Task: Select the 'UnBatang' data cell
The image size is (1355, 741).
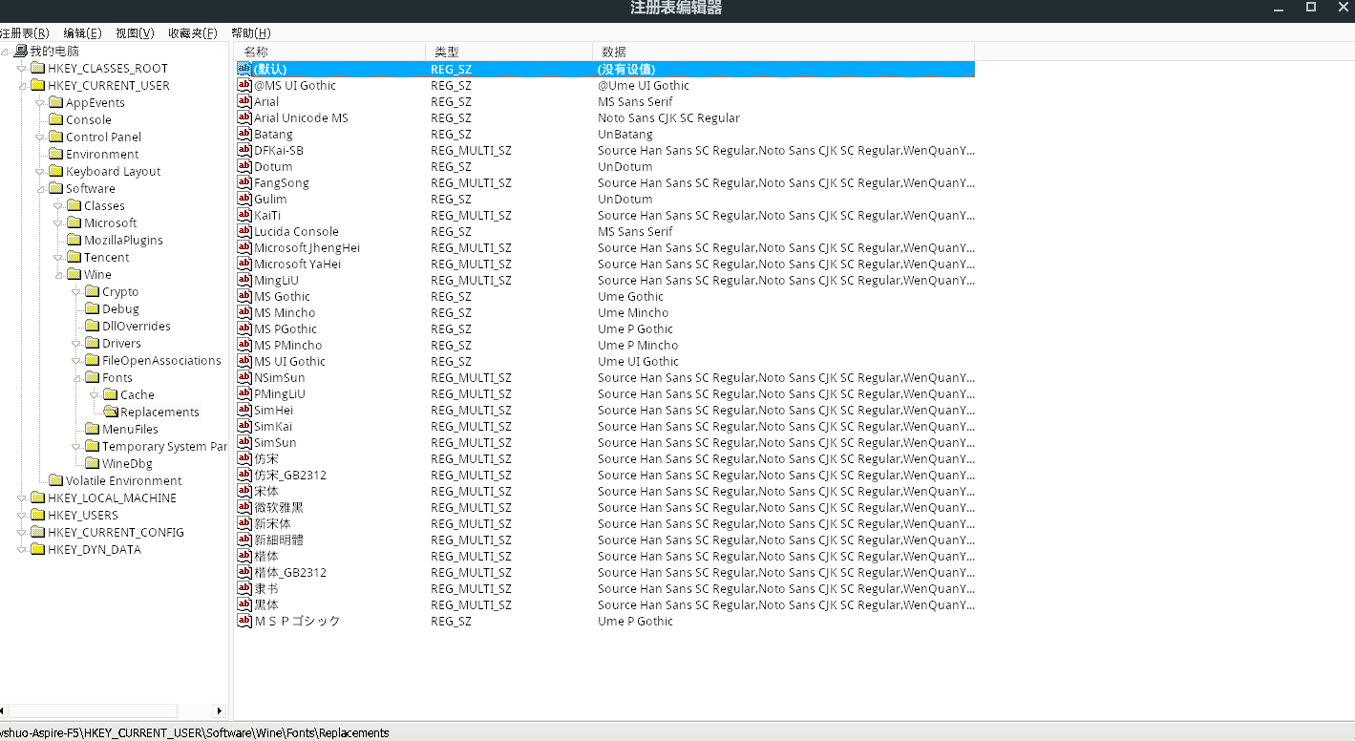Action: [x=625, y=134]
